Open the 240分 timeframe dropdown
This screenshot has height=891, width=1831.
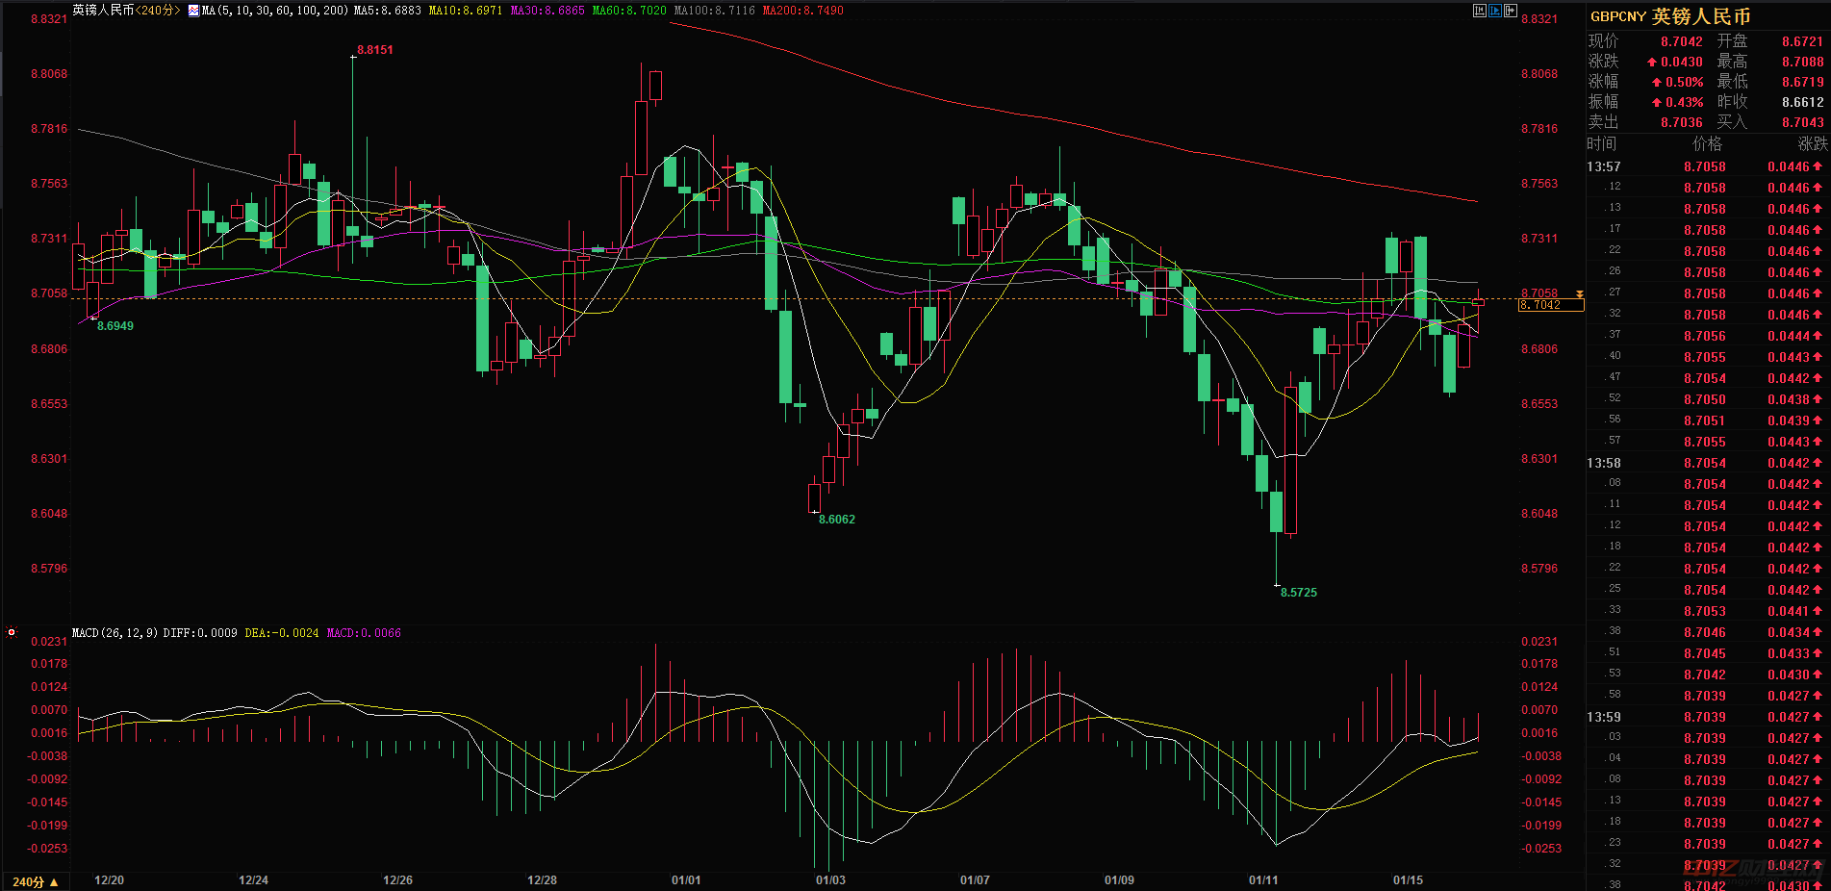tap(36, 881)
